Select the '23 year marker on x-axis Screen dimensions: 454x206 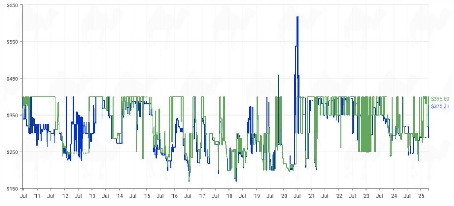pyautogui.click(x=366, y=195)
